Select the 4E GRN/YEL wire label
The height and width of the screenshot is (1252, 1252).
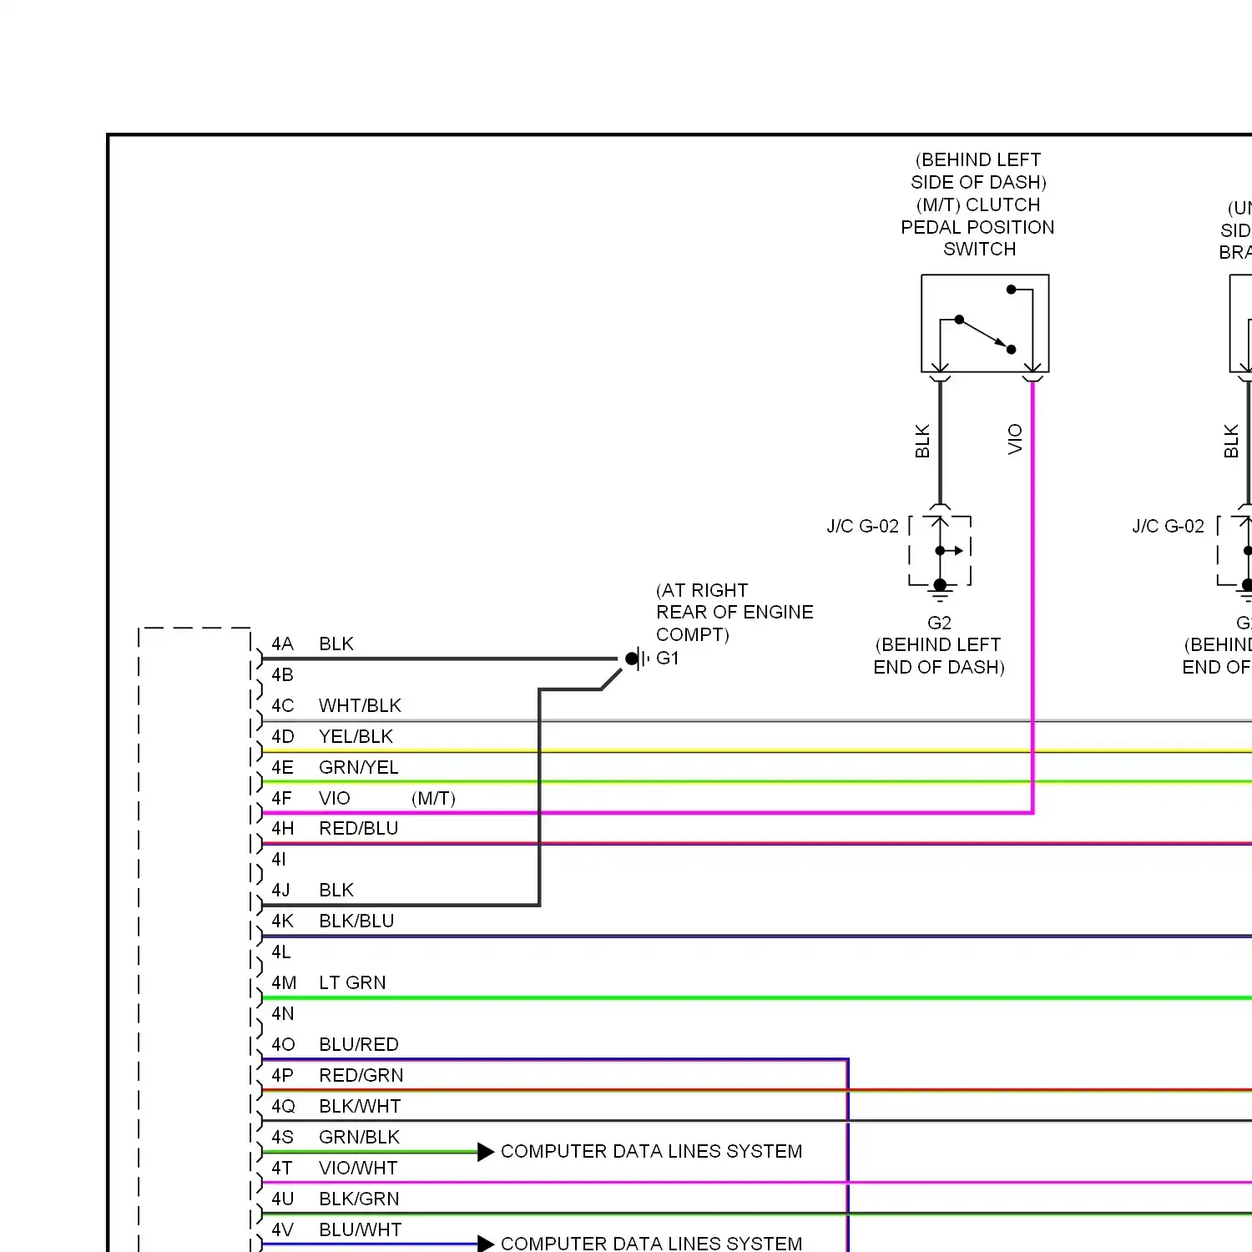(x=335, y=767)
